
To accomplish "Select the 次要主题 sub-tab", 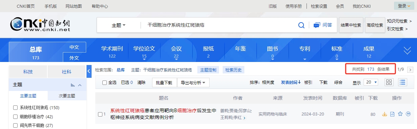I will coord(67,96).
